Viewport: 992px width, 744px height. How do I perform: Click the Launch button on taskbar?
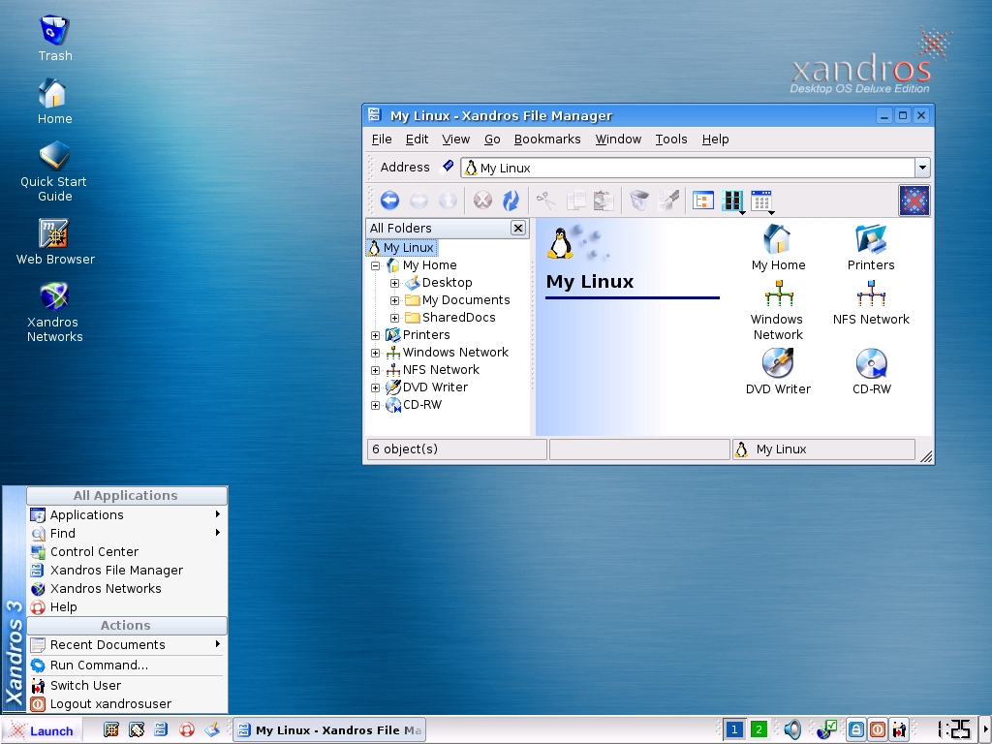pyautogui.click(x=42, y=730)
